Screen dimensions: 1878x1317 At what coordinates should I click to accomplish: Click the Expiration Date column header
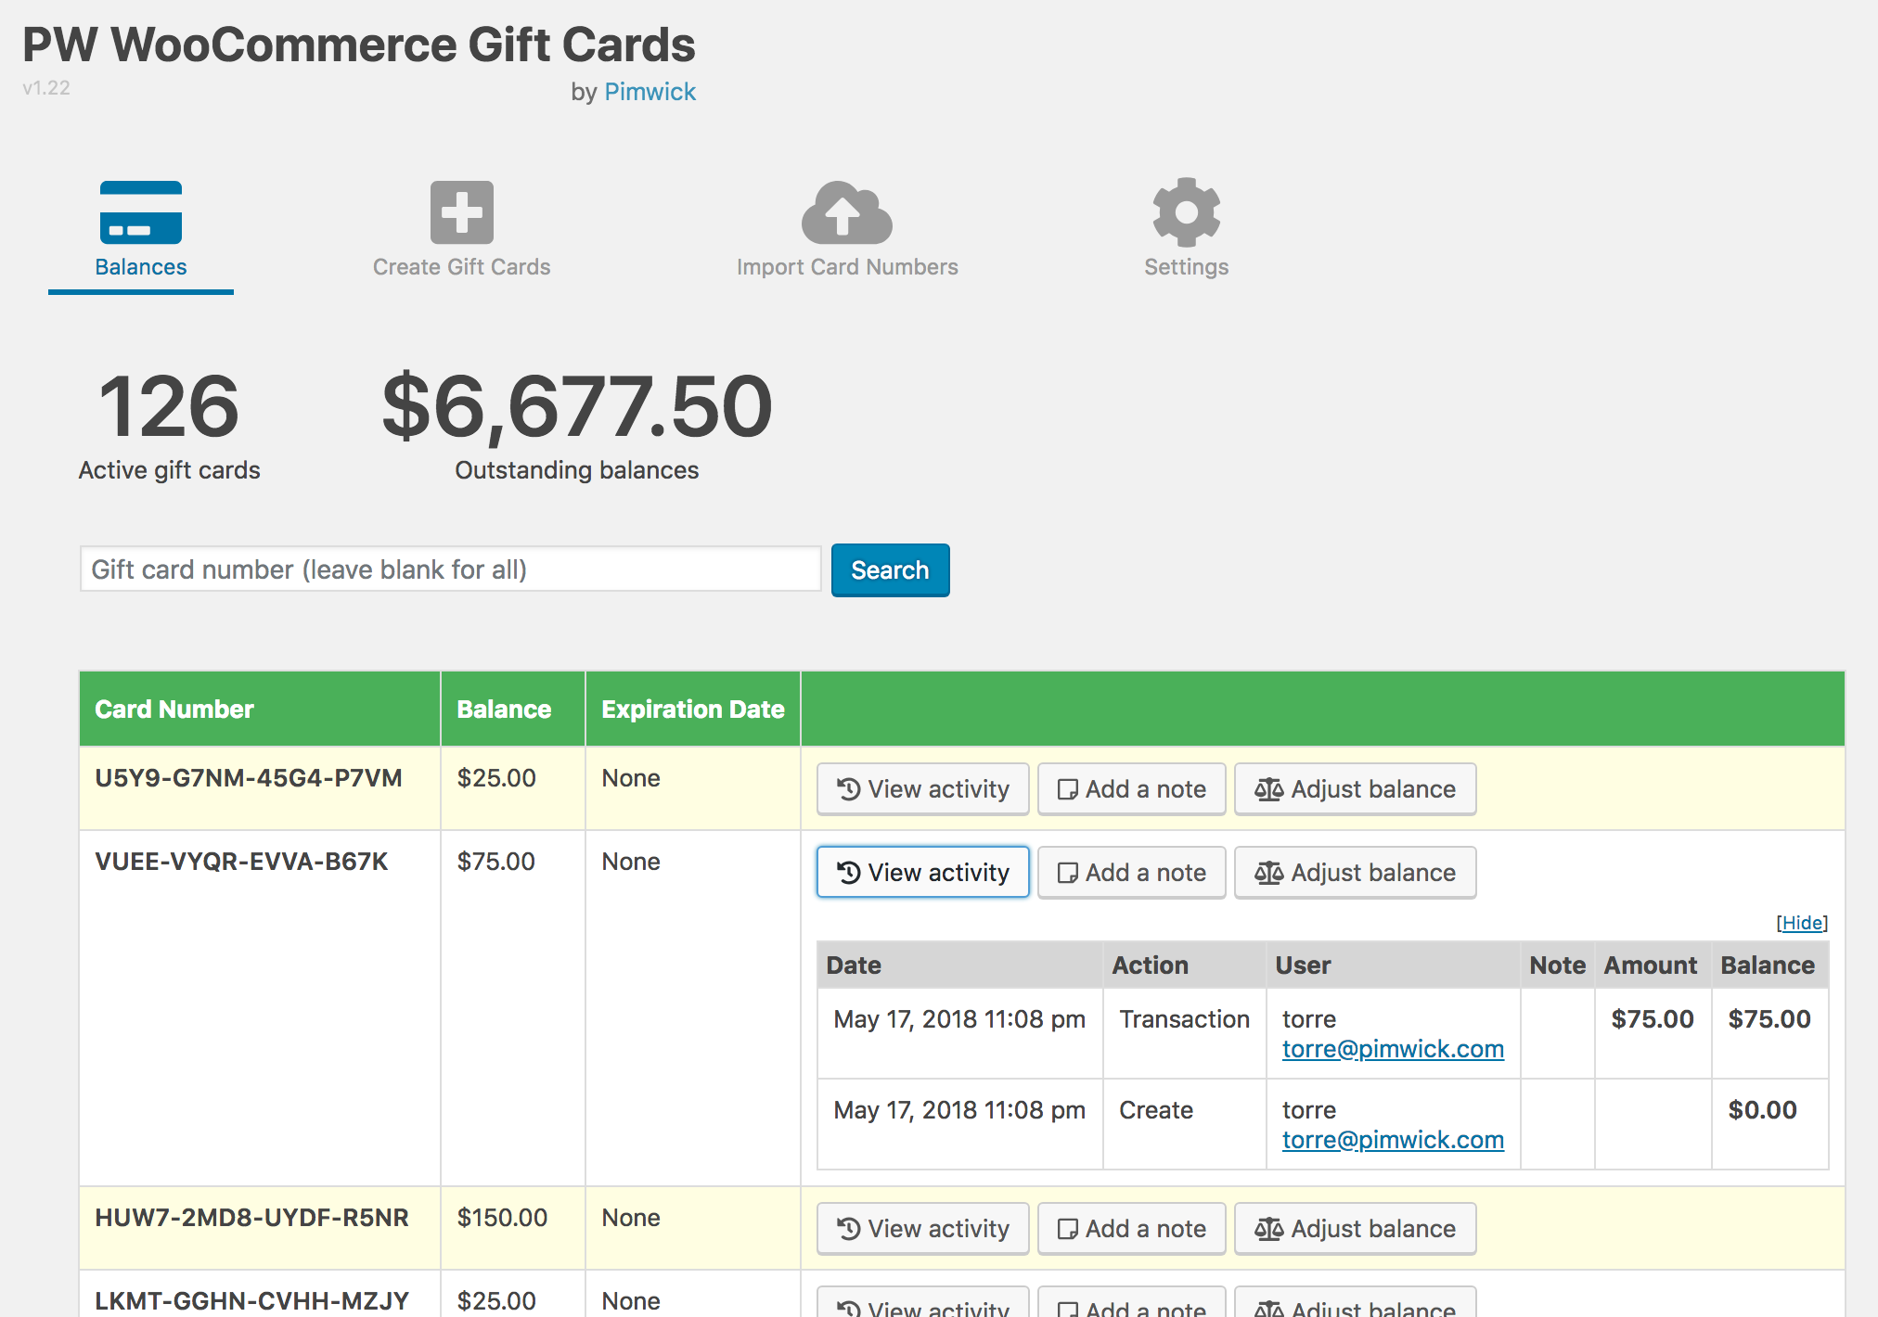coord(693,710)
